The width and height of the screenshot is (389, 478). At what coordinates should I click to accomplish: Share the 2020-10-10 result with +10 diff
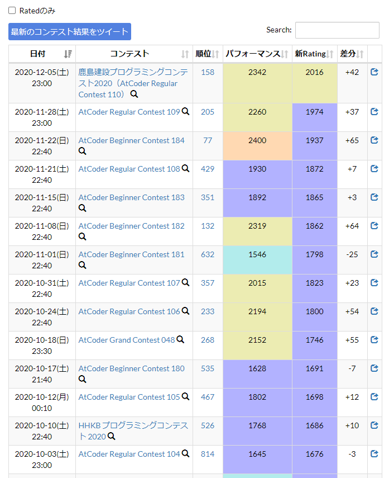tap(374, 425)
